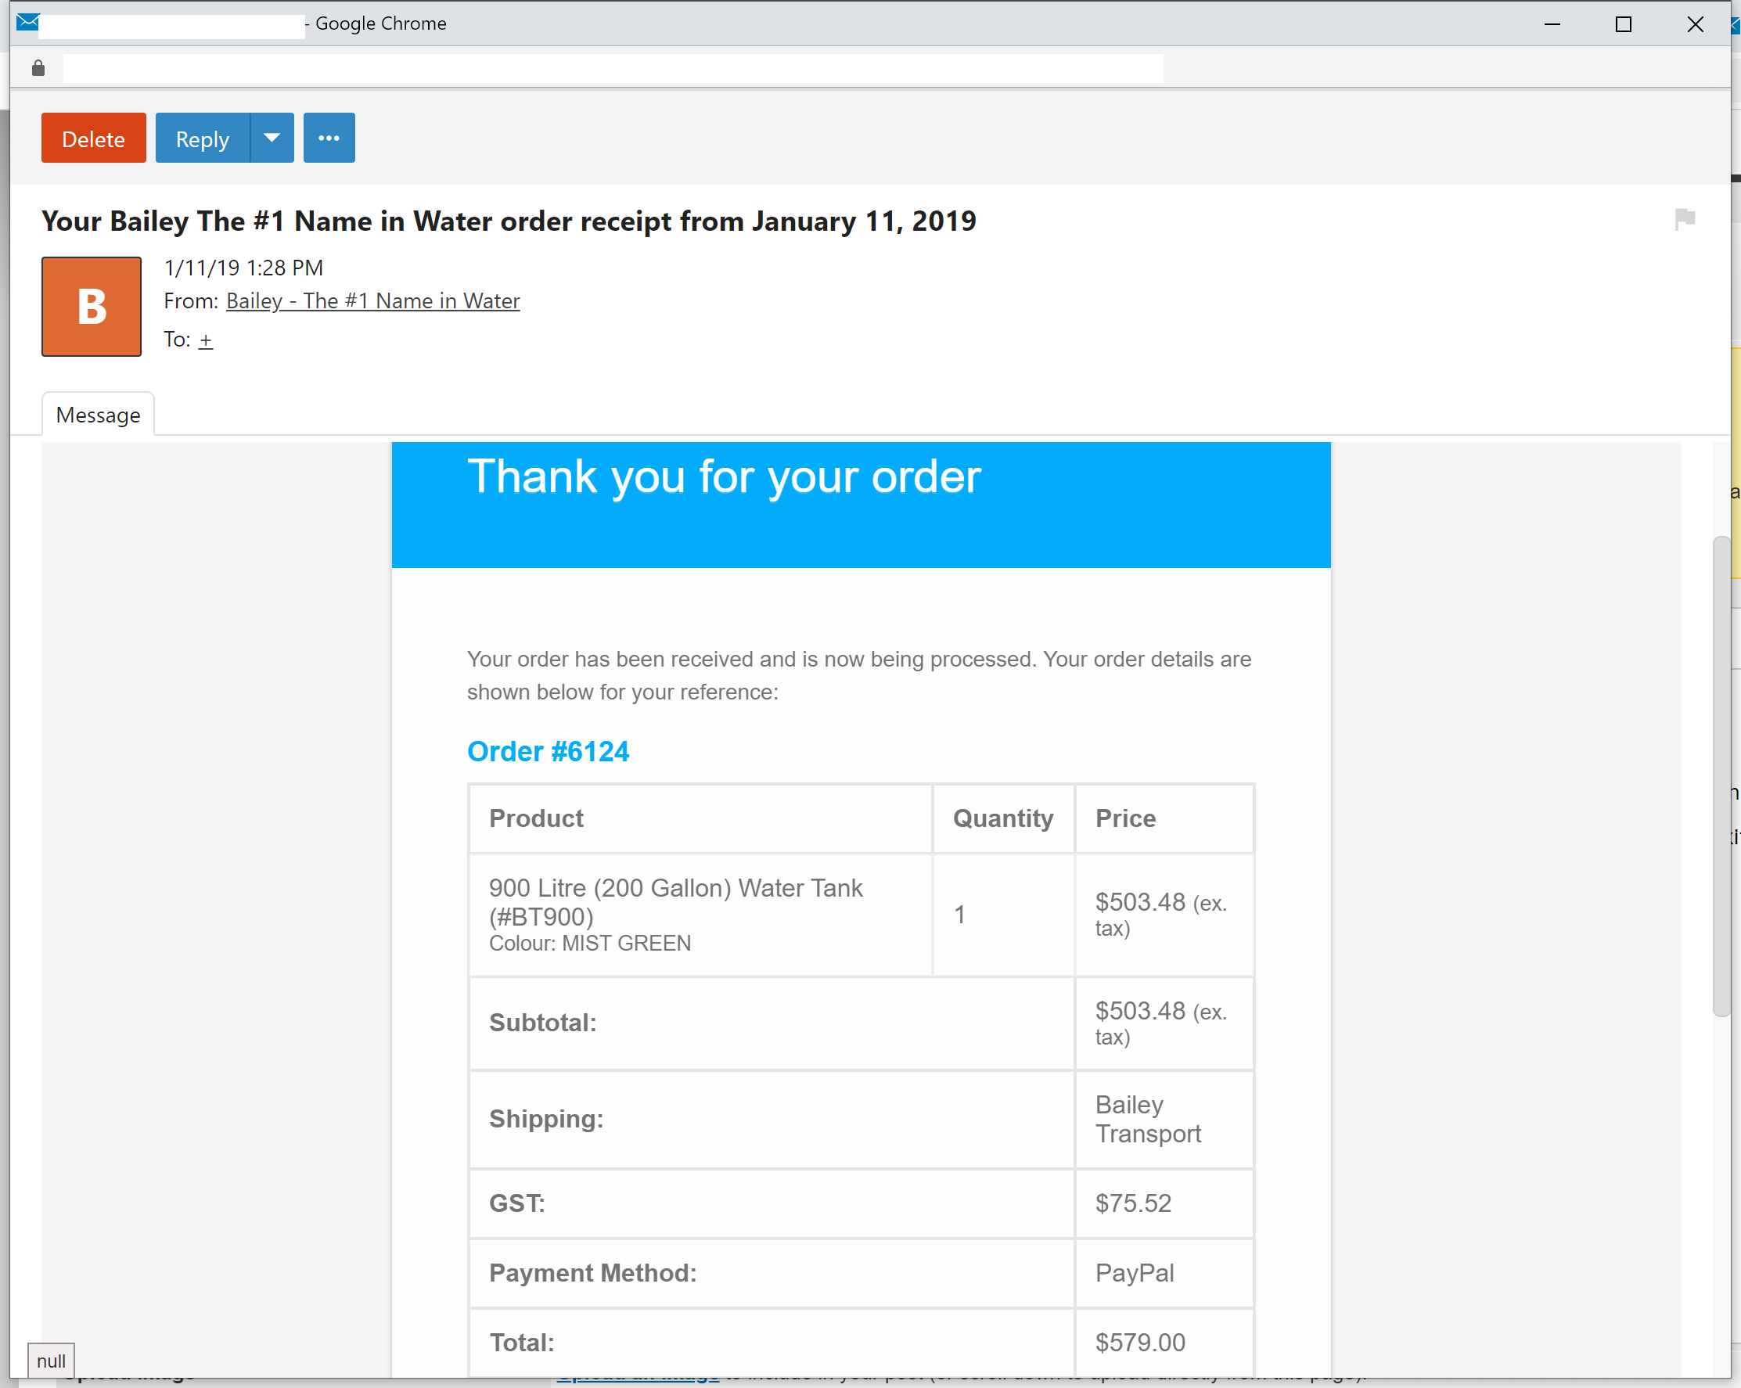This screenshot has width=1741, height=1388.
Task: Click the Order #6124 heading
Action: [548, 752]
